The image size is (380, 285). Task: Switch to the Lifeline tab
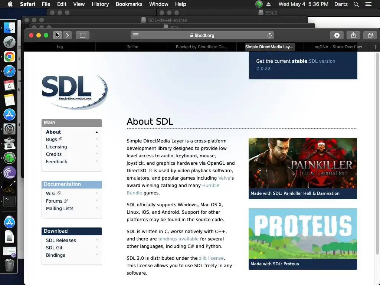tap(131, 47)
